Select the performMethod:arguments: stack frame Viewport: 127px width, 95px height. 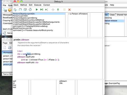[39, 22]
